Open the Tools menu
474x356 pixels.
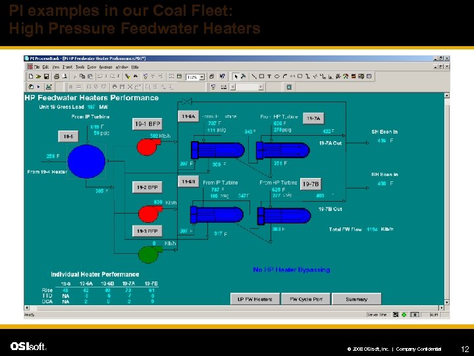[x=80, y=67]
